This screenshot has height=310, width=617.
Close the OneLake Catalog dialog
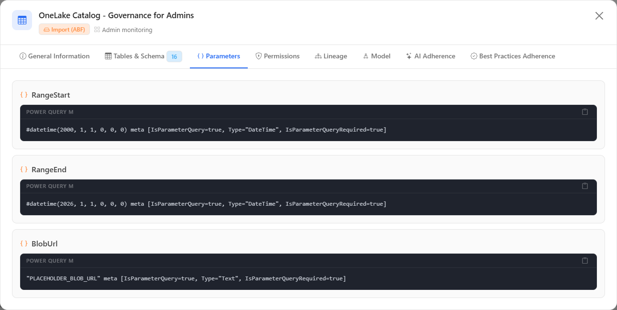click(x=599, y=16)
